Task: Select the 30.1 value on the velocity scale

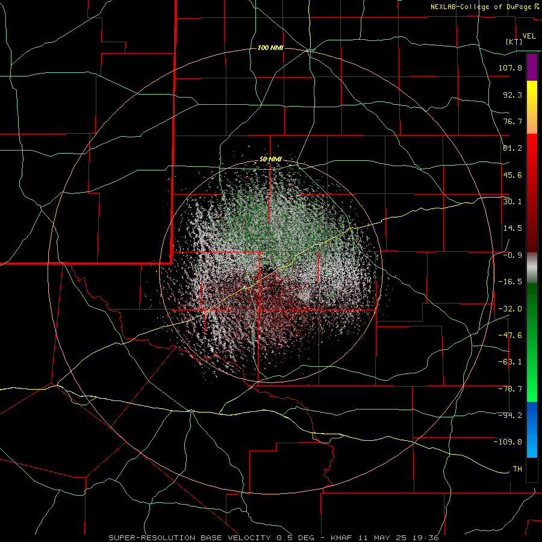Action: [512, 201]
